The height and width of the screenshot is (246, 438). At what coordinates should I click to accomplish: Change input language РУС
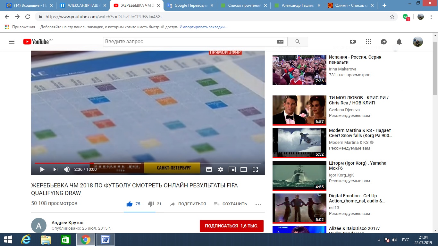click(406, 240)
